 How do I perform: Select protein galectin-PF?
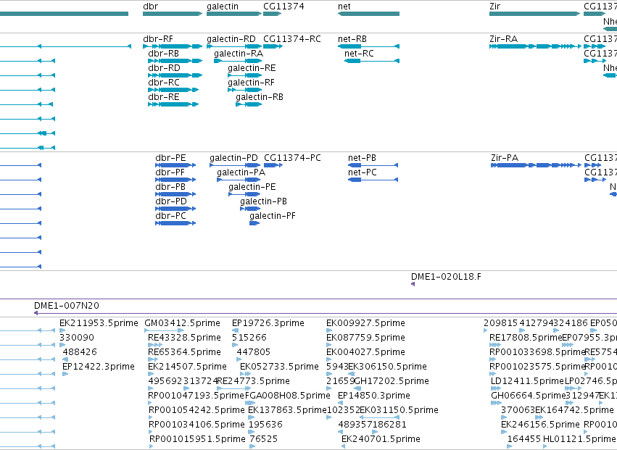tap(254, 223)
